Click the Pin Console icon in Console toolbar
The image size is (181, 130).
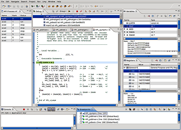coord(58,109)
